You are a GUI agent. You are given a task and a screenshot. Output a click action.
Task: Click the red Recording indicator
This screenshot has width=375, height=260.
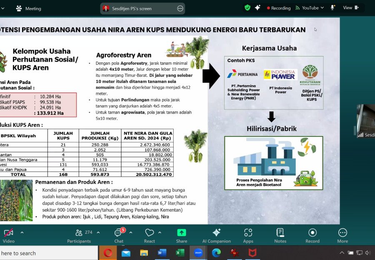click(279, 8)
